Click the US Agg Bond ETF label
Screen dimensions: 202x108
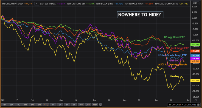[x=175, y=37]
